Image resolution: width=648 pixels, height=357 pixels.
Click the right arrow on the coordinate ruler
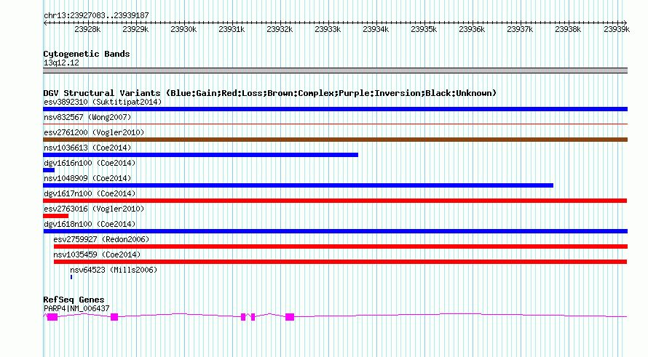pyautogui.click(x=625, y=23)
